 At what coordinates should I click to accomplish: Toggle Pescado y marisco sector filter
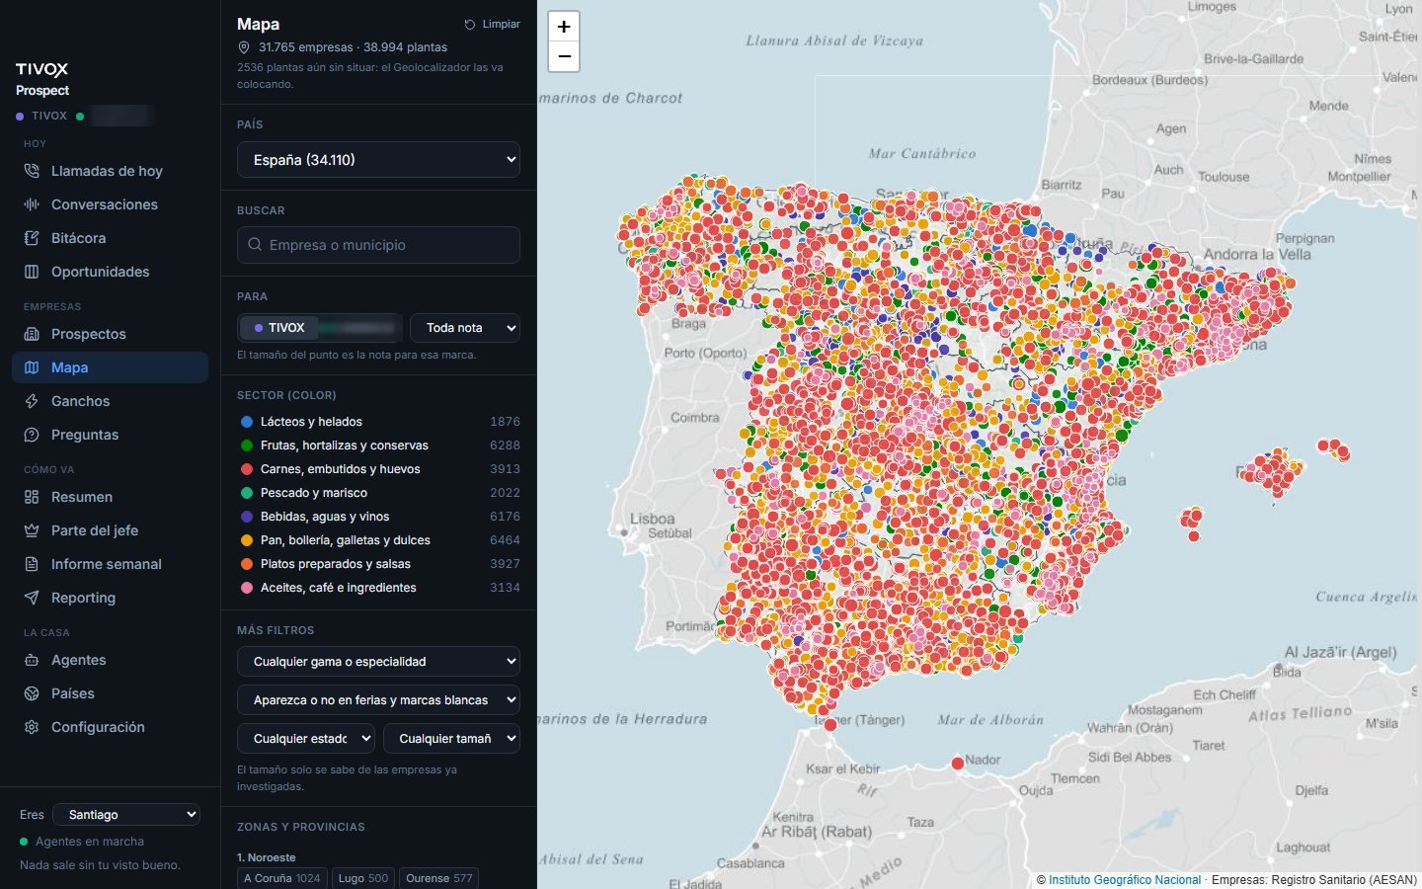coord(378,493)
